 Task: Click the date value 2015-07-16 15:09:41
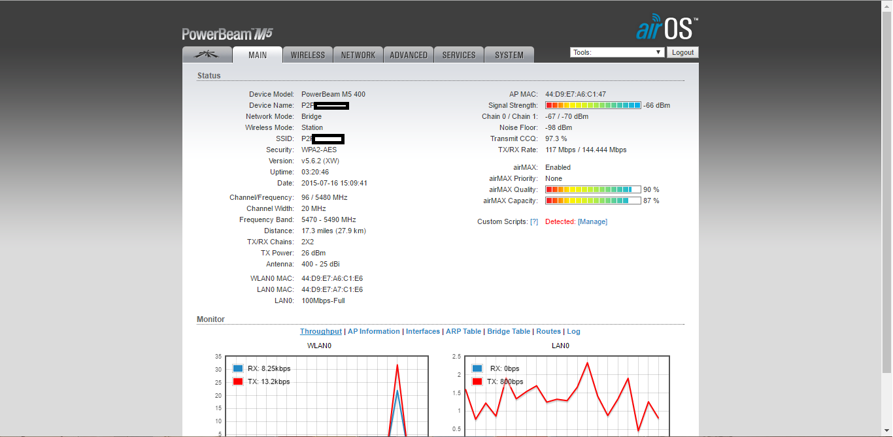click(x=334, y=183)
